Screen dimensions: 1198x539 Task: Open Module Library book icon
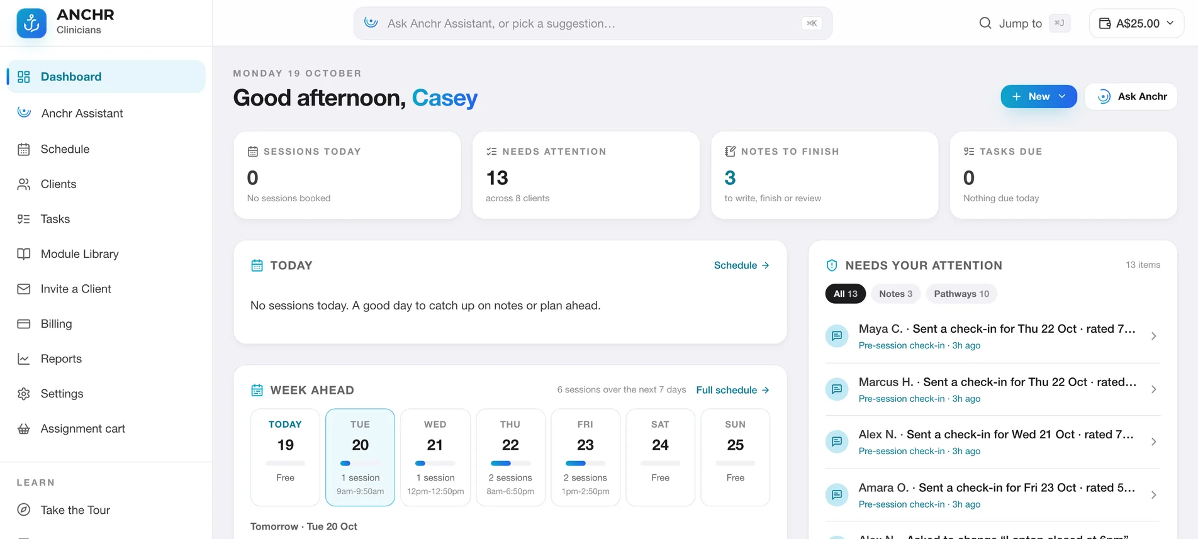[x=24, y=254]
